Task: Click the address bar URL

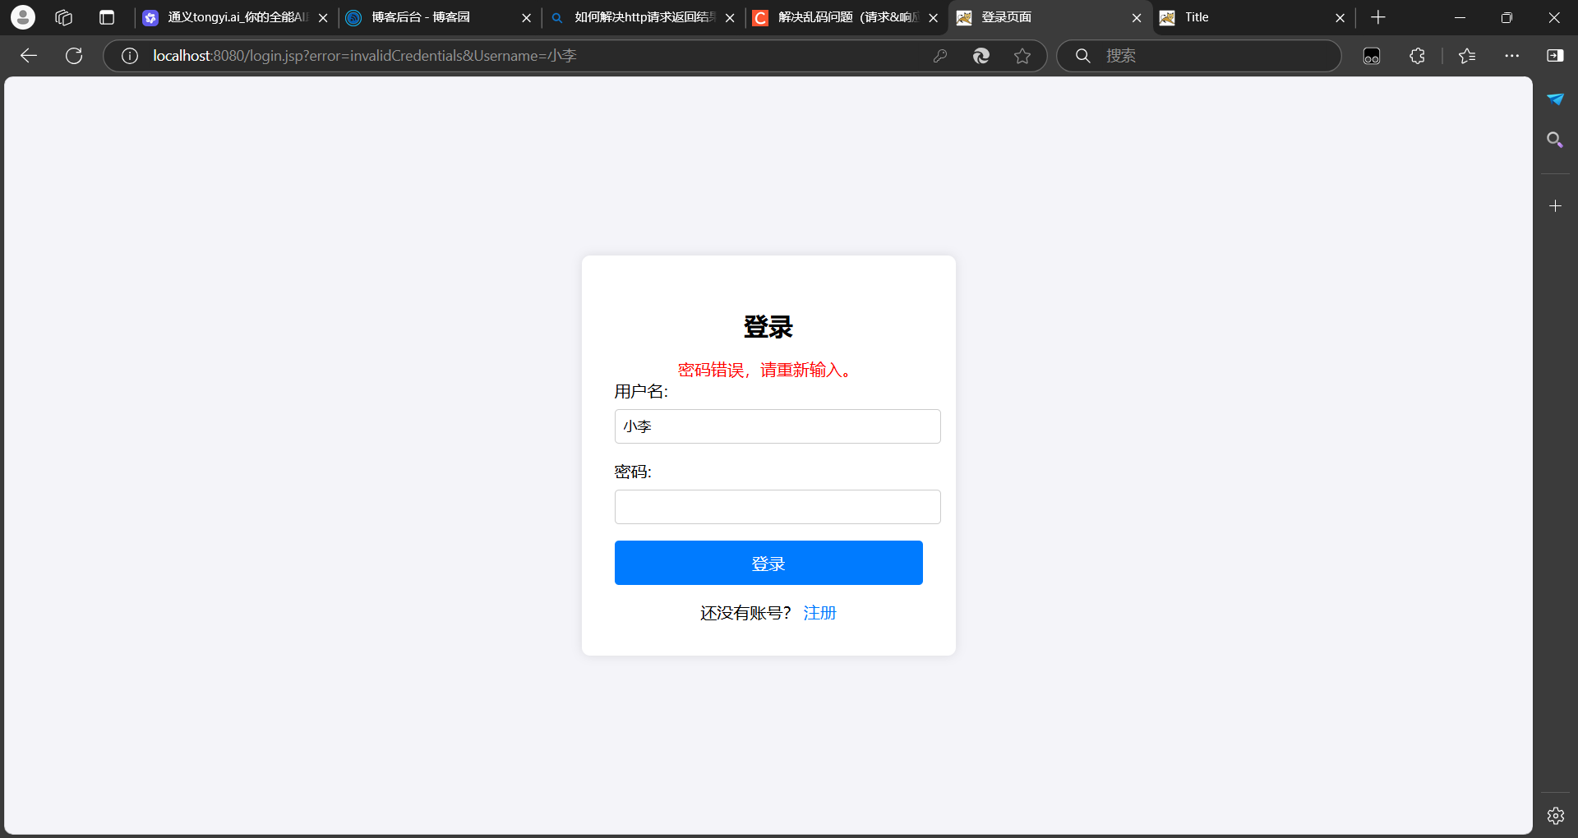Action: pyautogui.click(x=365, y=56)
